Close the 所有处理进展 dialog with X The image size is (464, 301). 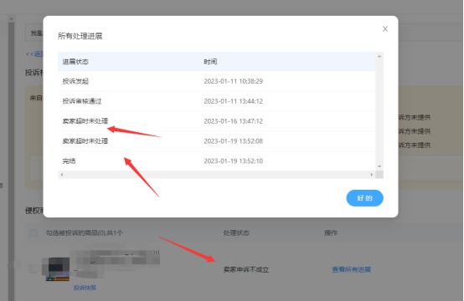(385, 28)
